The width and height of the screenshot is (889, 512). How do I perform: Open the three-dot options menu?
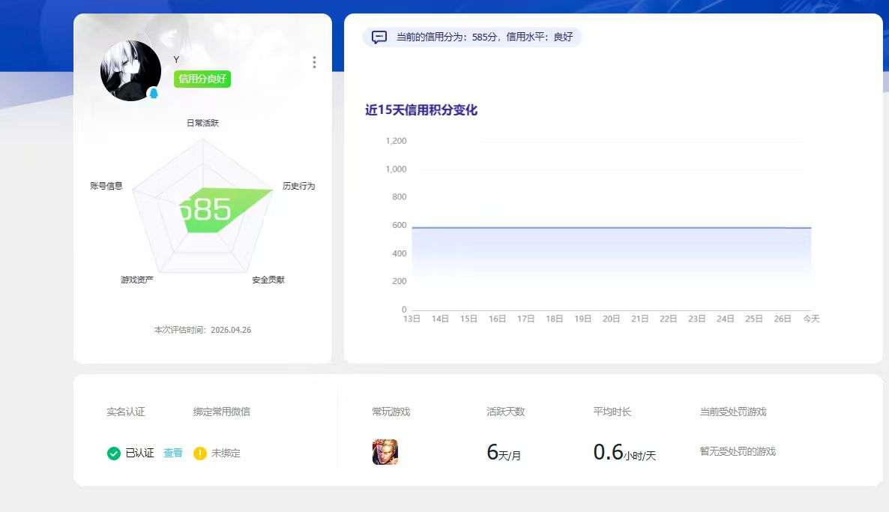[x=314, y=63]
